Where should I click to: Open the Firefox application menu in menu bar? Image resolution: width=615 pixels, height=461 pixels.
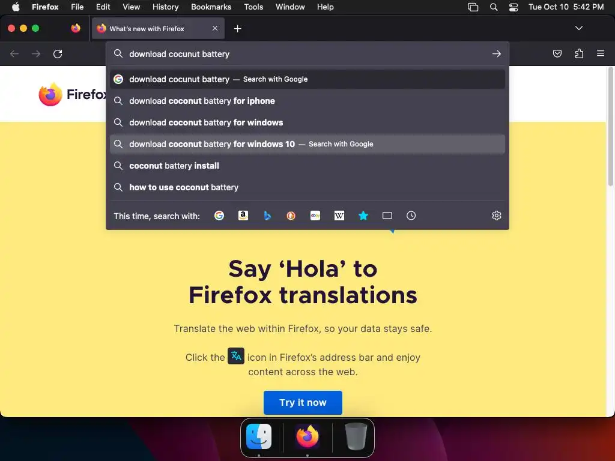45,7
